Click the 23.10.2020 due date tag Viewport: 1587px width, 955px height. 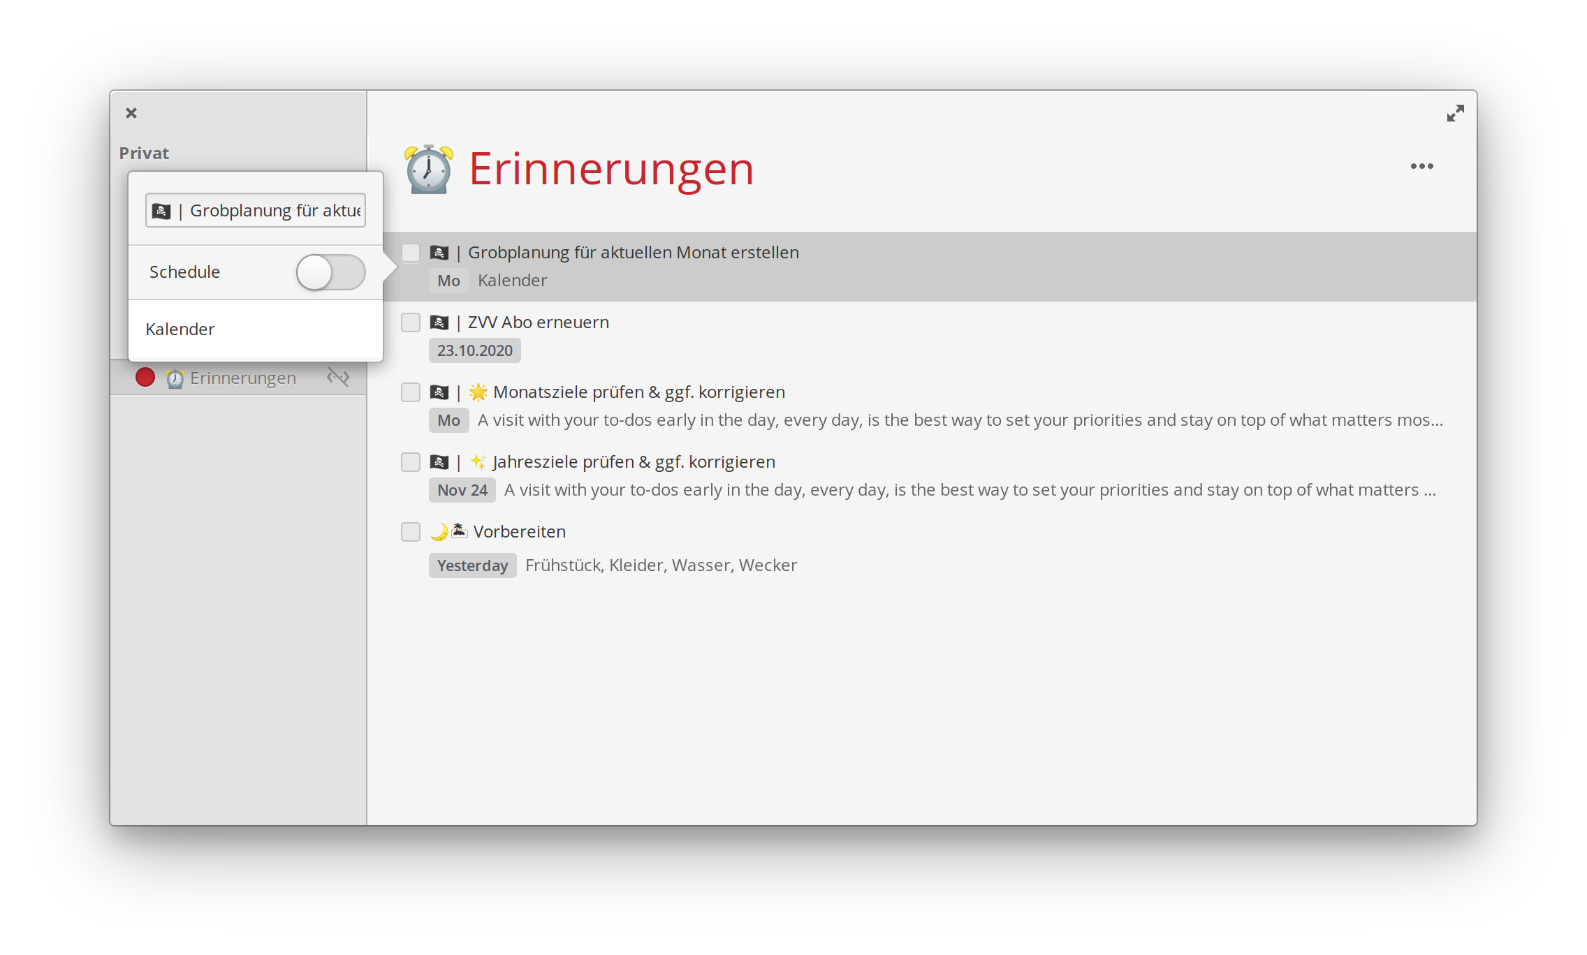tap(475, 350)
